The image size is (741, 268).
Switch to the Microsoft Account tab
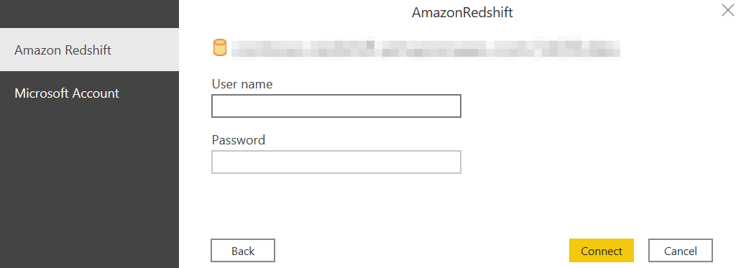(x=89, y=93)
